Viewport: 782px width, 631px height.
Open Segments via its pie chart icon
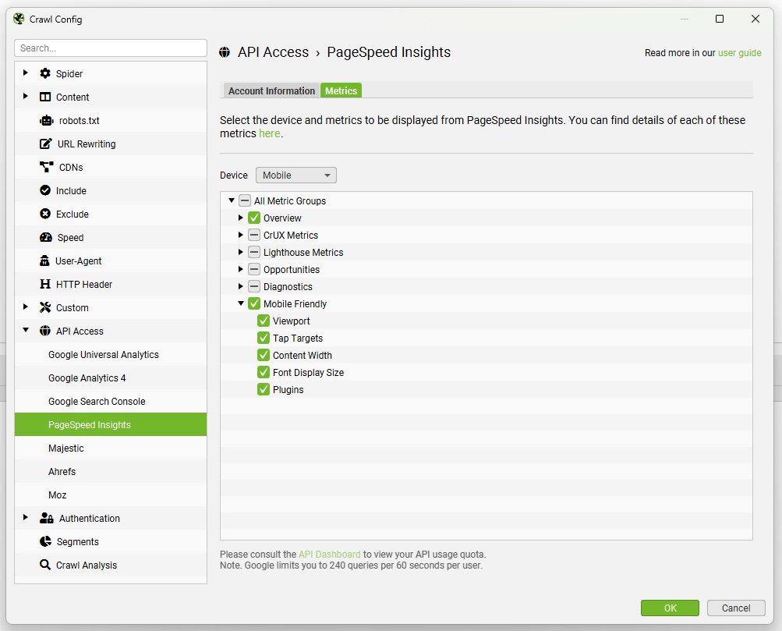(x=44, y=541)
